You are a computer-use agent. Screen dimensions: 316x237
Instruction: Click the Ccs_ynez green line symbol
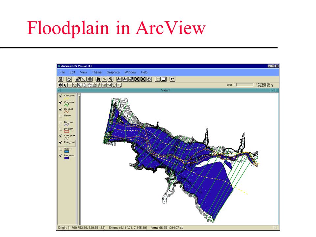pos(66,105)
